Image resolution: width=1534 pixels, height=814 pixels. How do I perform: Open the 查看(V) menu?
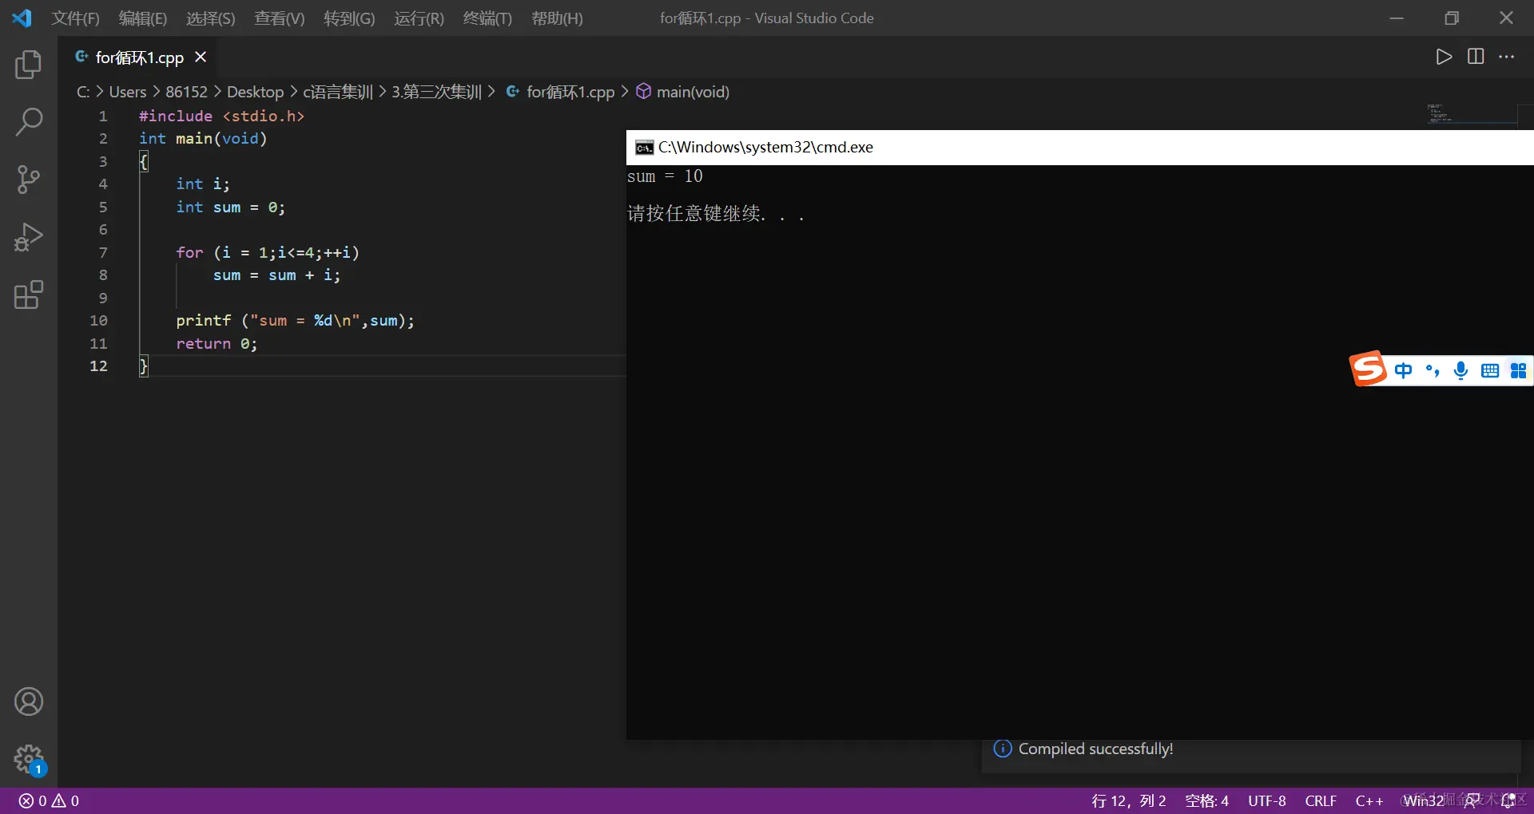coord(279,18)
